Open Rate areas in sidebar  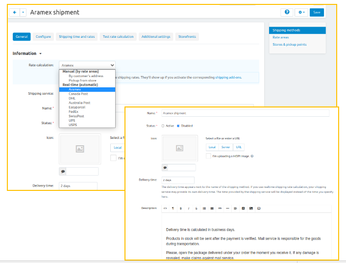281,37
